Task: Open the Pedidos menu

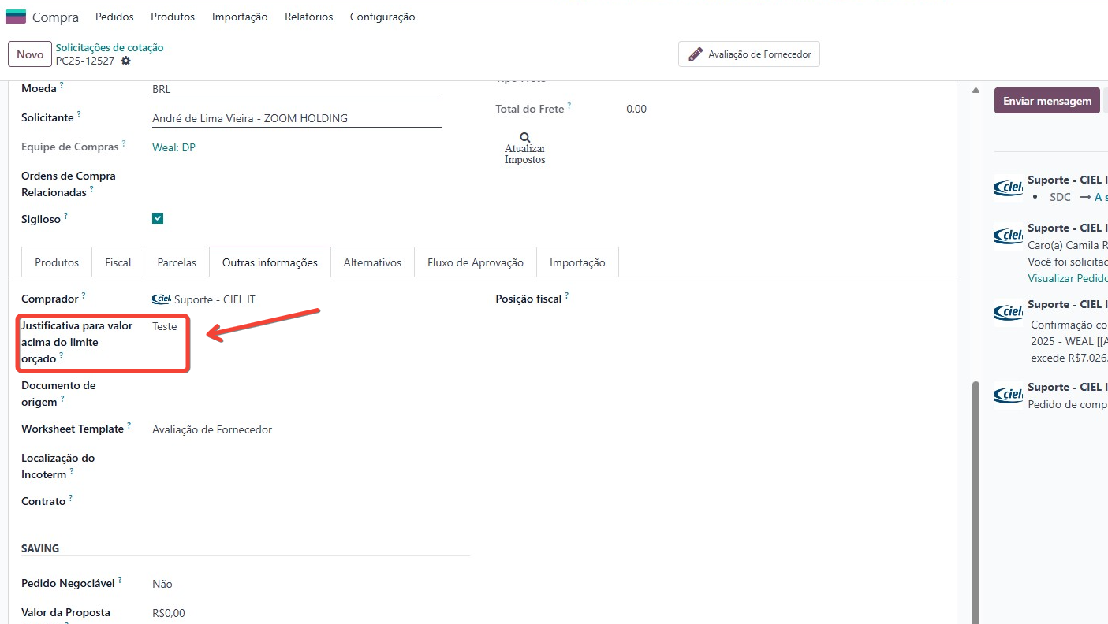Action: point(114,17)
